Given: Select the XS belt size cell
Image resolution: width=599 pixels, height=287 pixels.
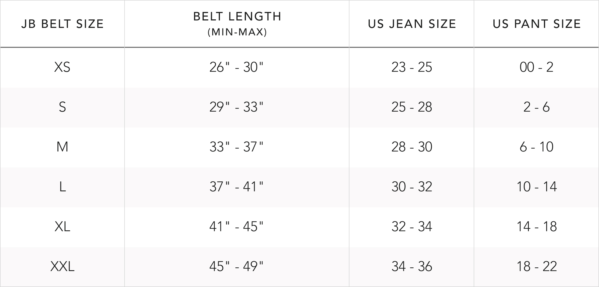Looking at the screenshot, I should click(62, 67).
